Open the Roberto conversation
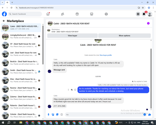This screenshot has width=156, height=125. 21,107
